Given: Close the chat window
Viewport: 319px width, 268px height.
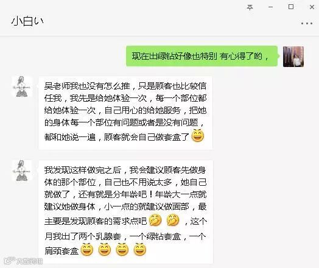Looking at the screenshot, I should (x=312, y=7).
